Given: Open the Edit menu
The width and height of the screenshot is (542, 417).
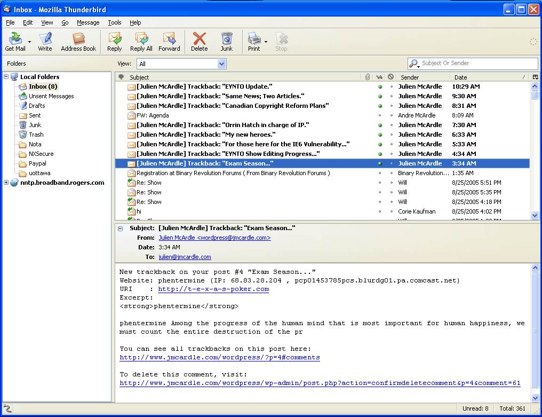Looking at the screenshot, I should 28,22.
